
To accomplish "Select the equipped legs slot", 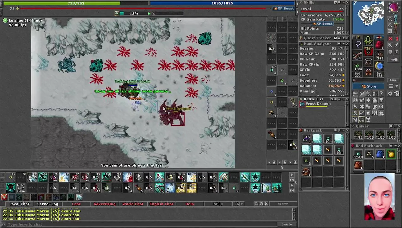I will click(368, 61).
